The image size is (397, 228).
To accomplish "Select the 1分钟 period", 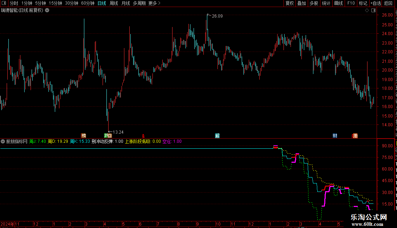I will [x=27, y=3].
